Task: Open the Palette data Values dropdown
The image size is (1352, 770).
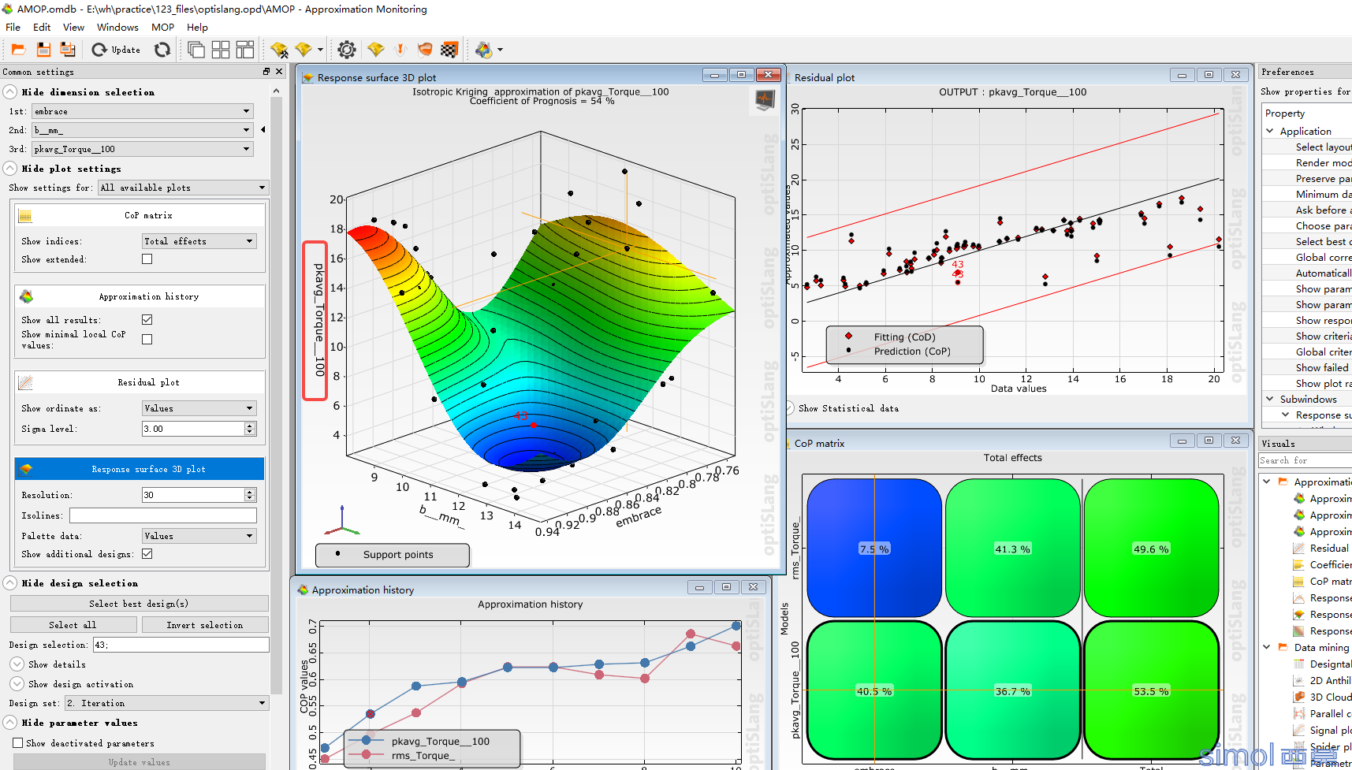Action: coord(199,536)
